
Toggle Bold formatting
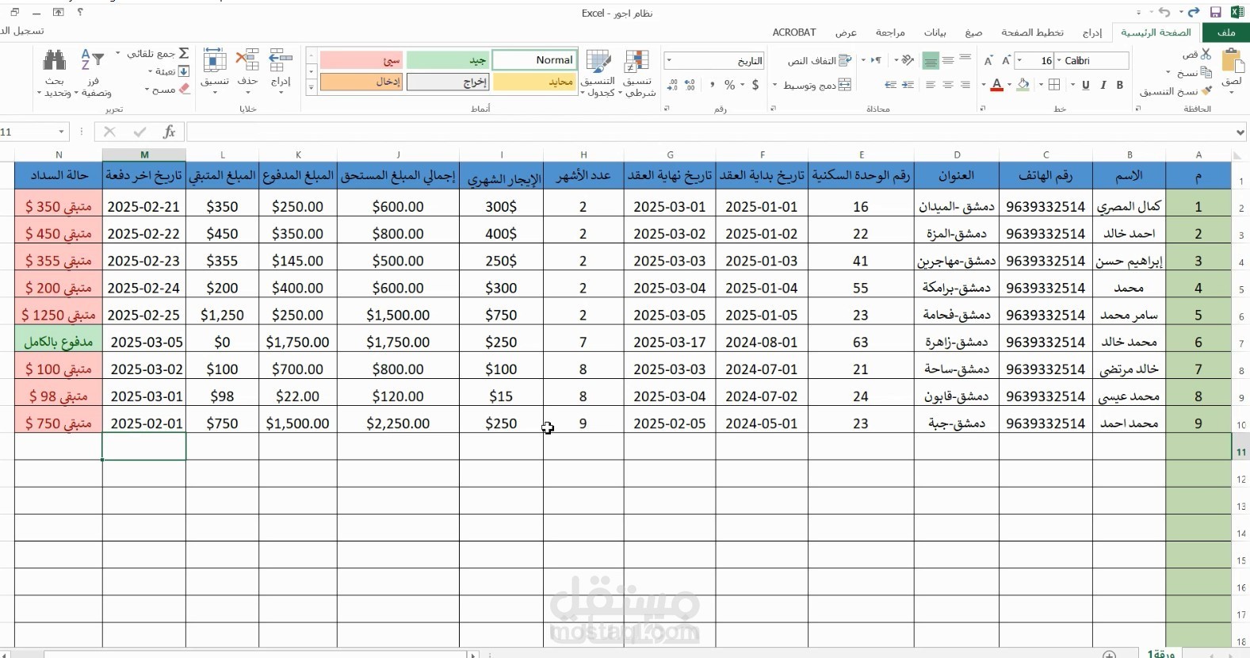pyautogui.click(x=1120, y=85)
